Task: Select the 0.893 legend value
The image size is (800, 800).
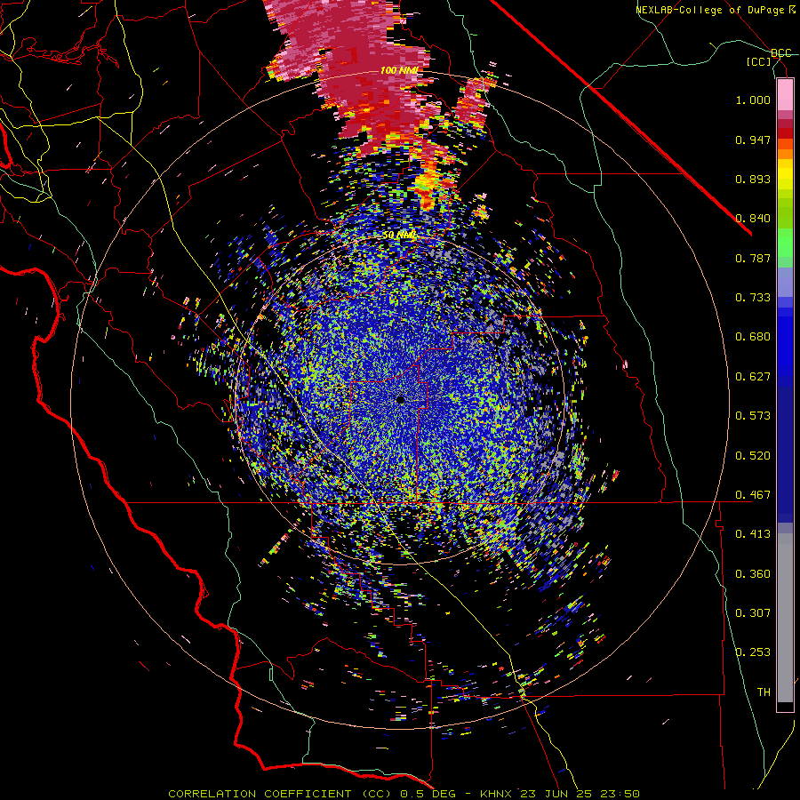Action: pos(753,179)
